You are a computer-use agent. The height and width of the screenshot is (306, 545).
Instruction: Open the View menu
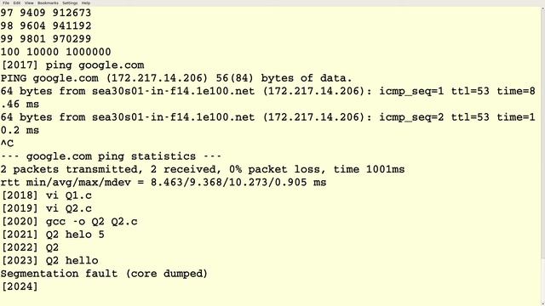[29, 3]
